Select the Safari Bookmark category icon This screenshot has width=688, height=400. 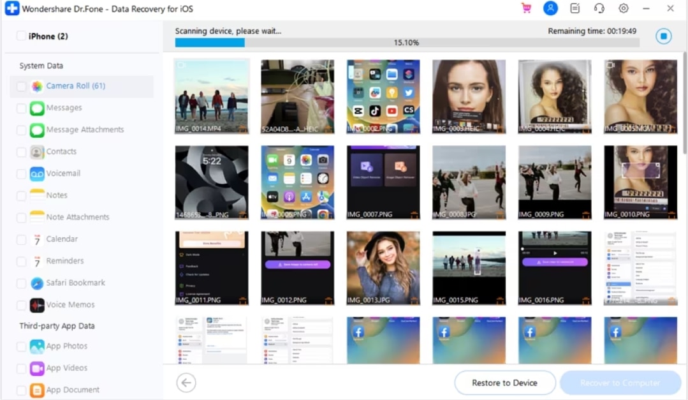(37, 283)
